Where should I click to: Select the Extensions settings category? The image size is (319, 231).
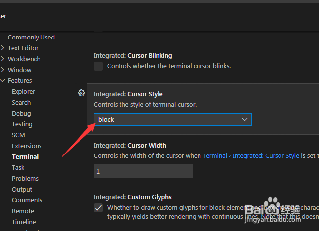(x=27, y=146)
